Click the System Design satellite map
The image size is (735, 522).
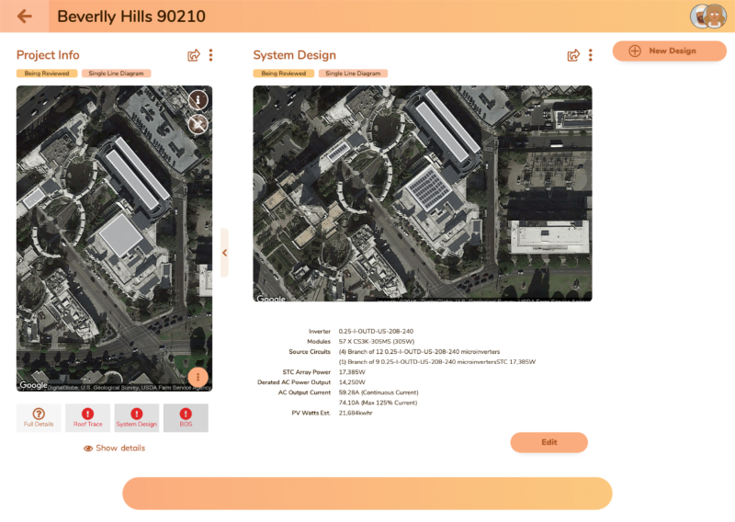coord(423,193)
